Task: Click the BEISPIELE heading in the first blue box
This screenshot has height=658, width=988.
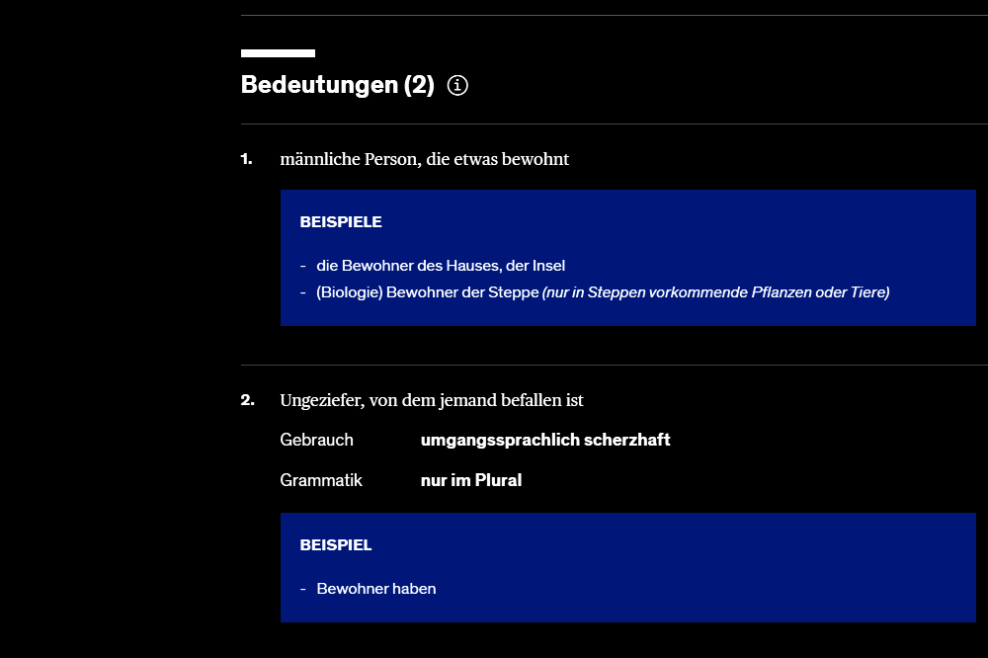Action: click(341, 222)
